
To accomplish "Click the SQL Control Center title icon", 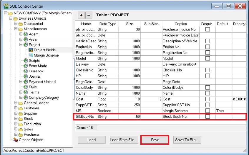I will [x=6, y=6].
